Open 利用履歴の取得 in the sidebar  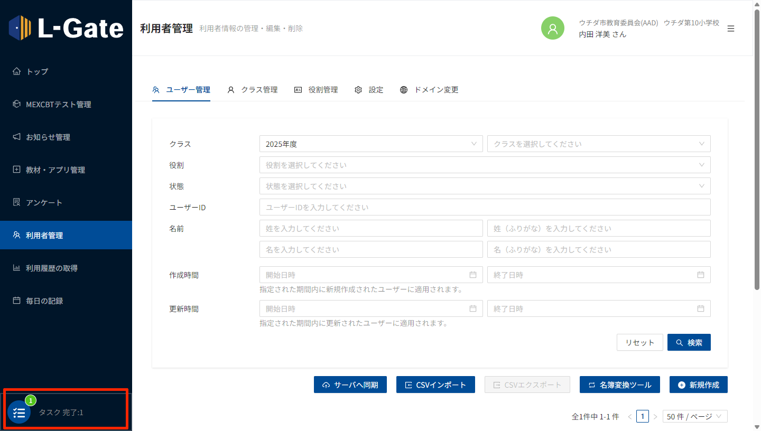tap(51, 268)
